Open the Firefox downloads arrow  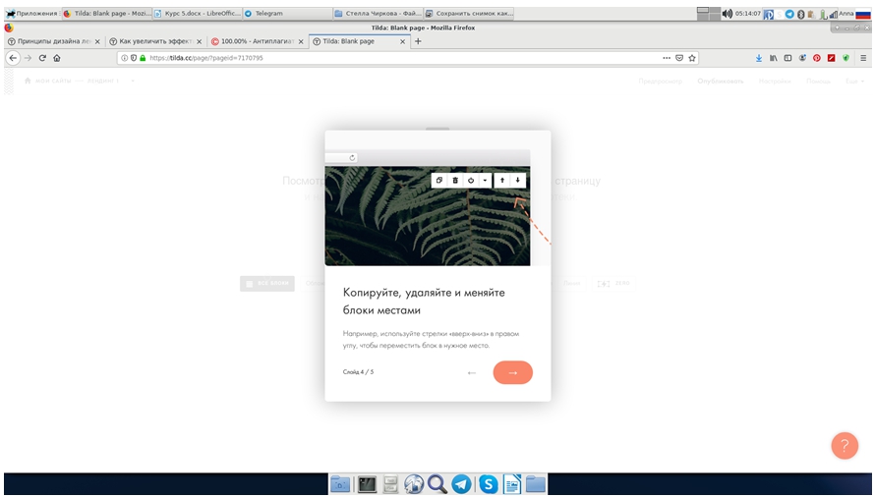click(x=758, y=58)
